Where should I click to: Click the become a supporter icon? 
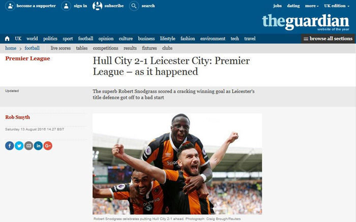pos(10,6)
